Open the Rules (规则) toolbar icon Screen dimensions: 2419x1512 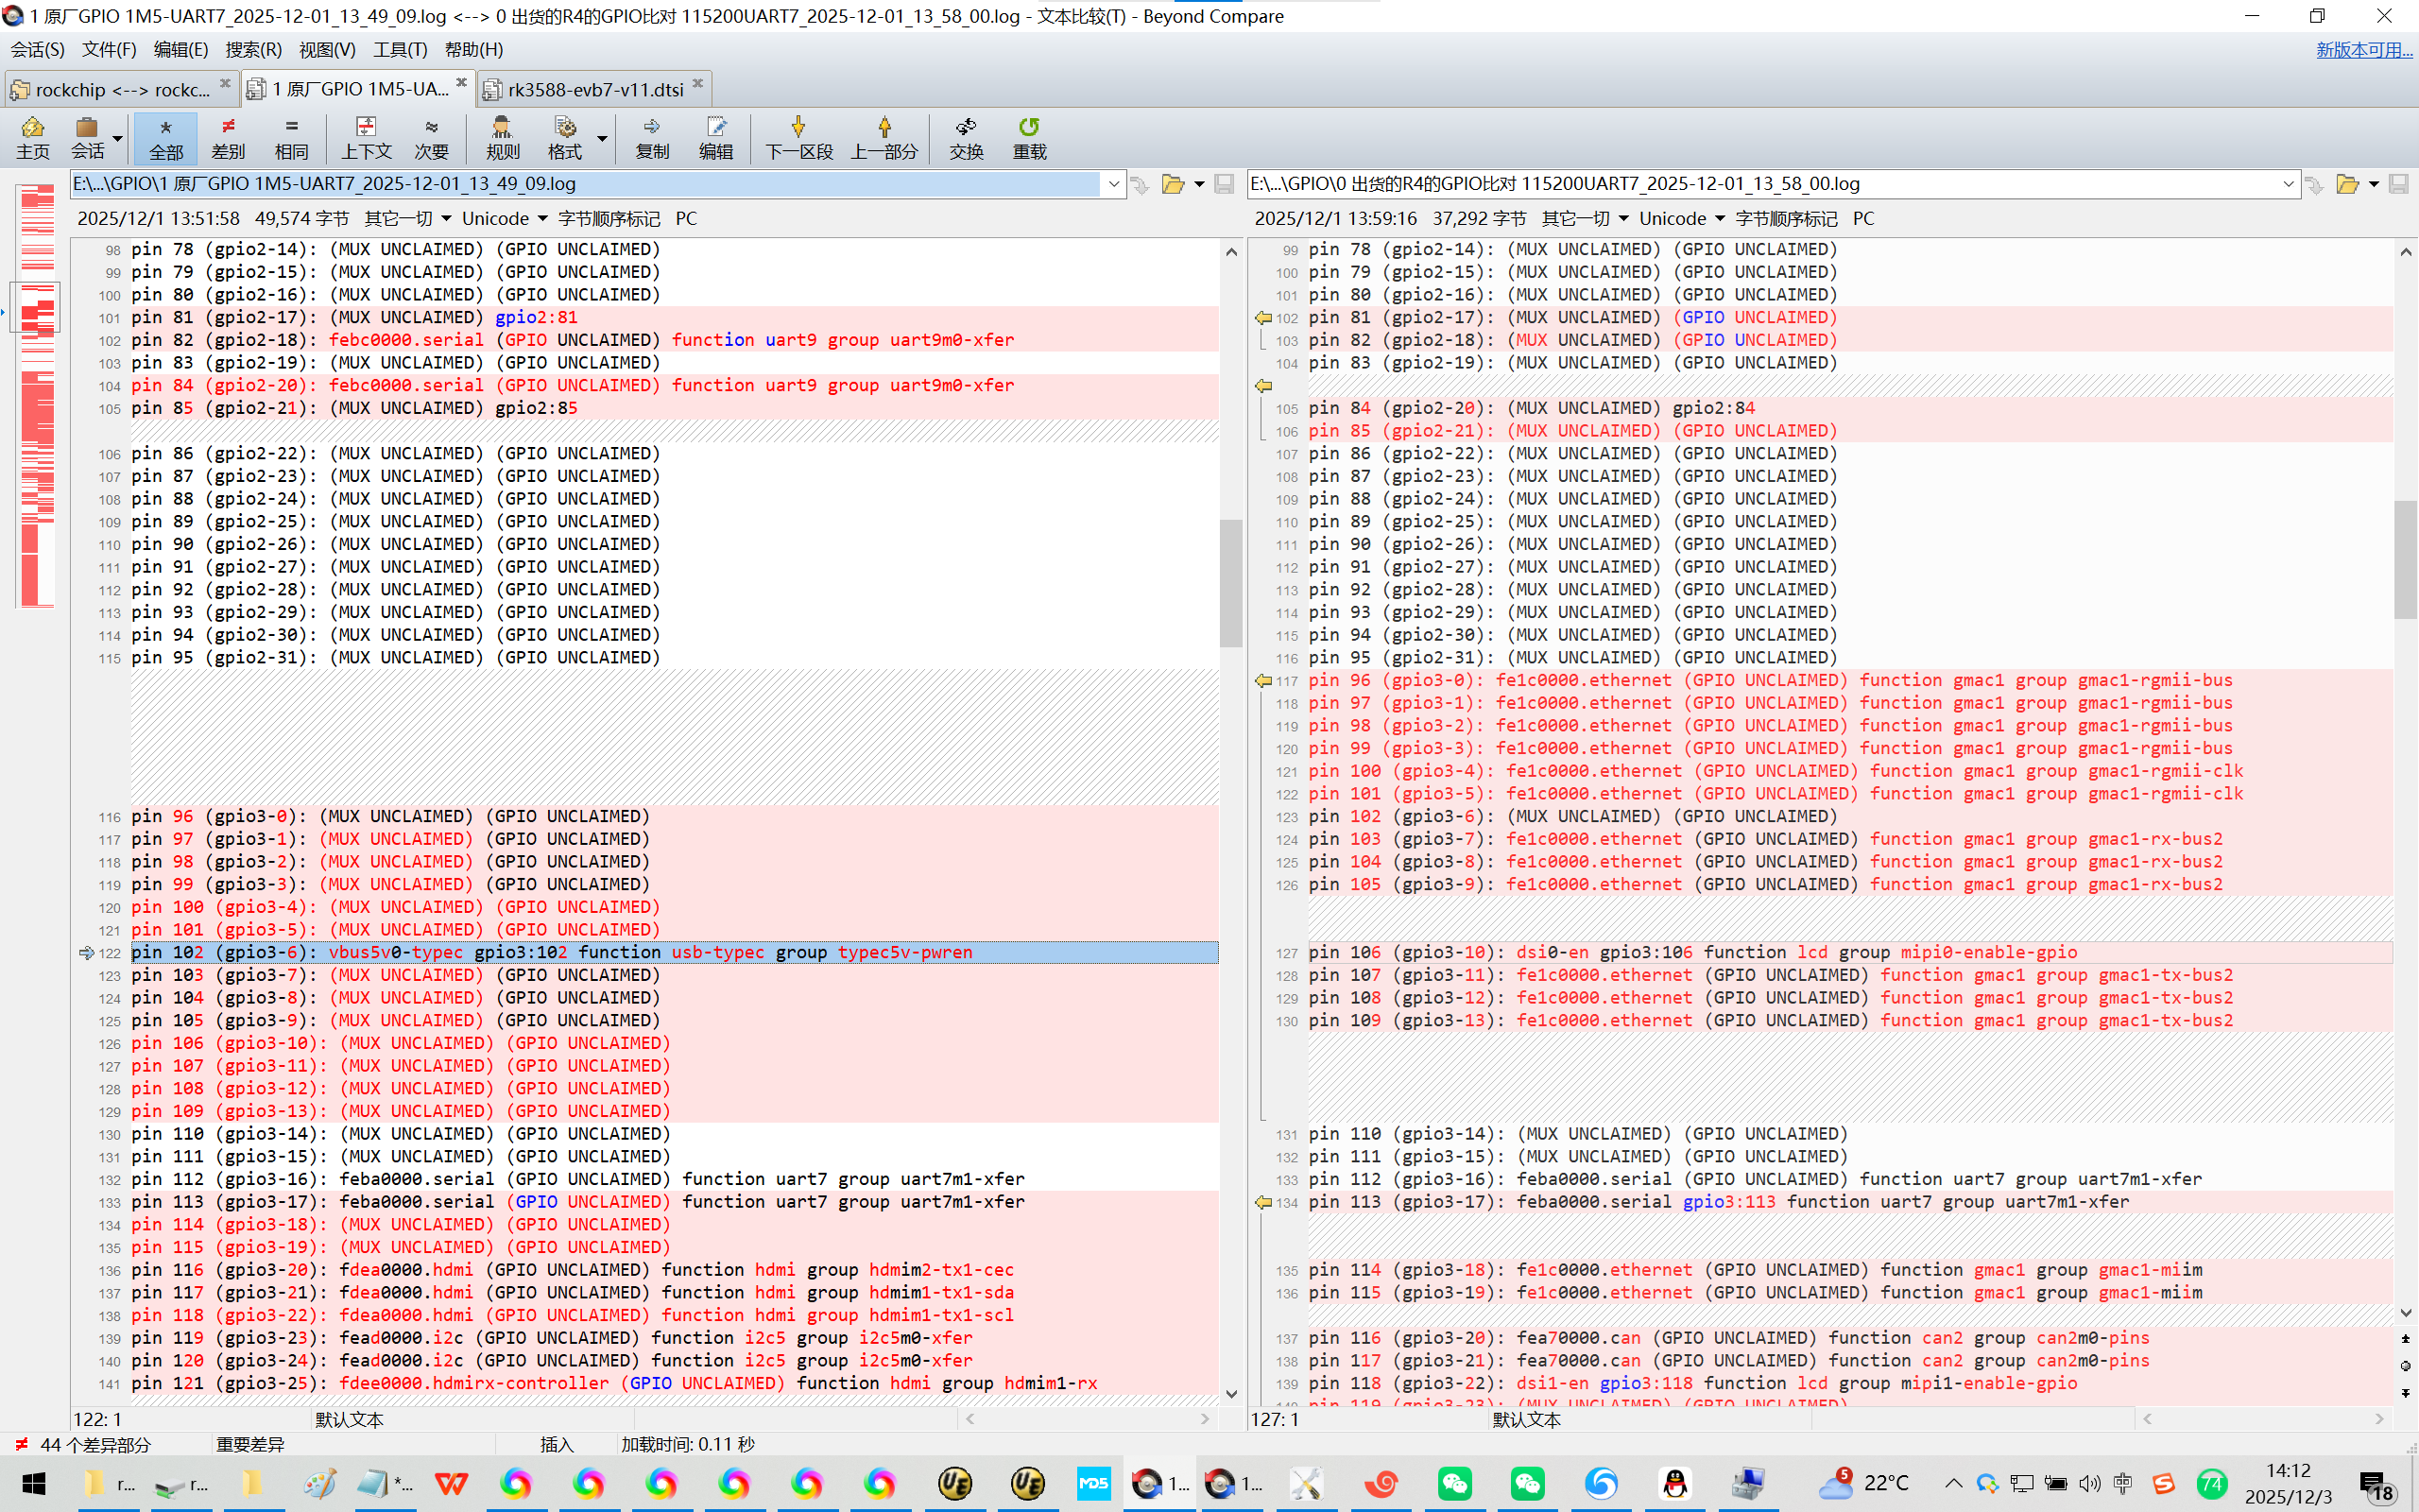[502, 137]
